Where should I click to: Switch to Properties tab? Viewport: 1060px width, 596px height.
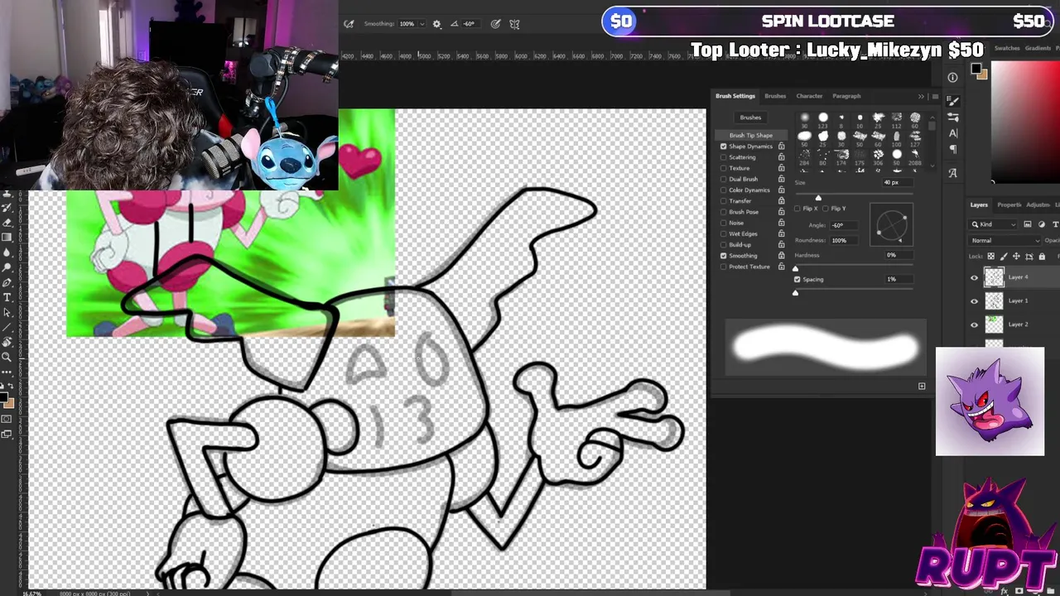(1009, 204)
